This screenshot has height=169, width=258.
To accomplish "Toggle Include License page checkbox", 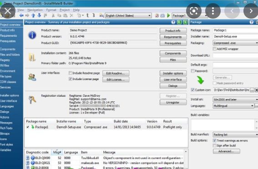I will pyautogui.click(x=71, y=79).
